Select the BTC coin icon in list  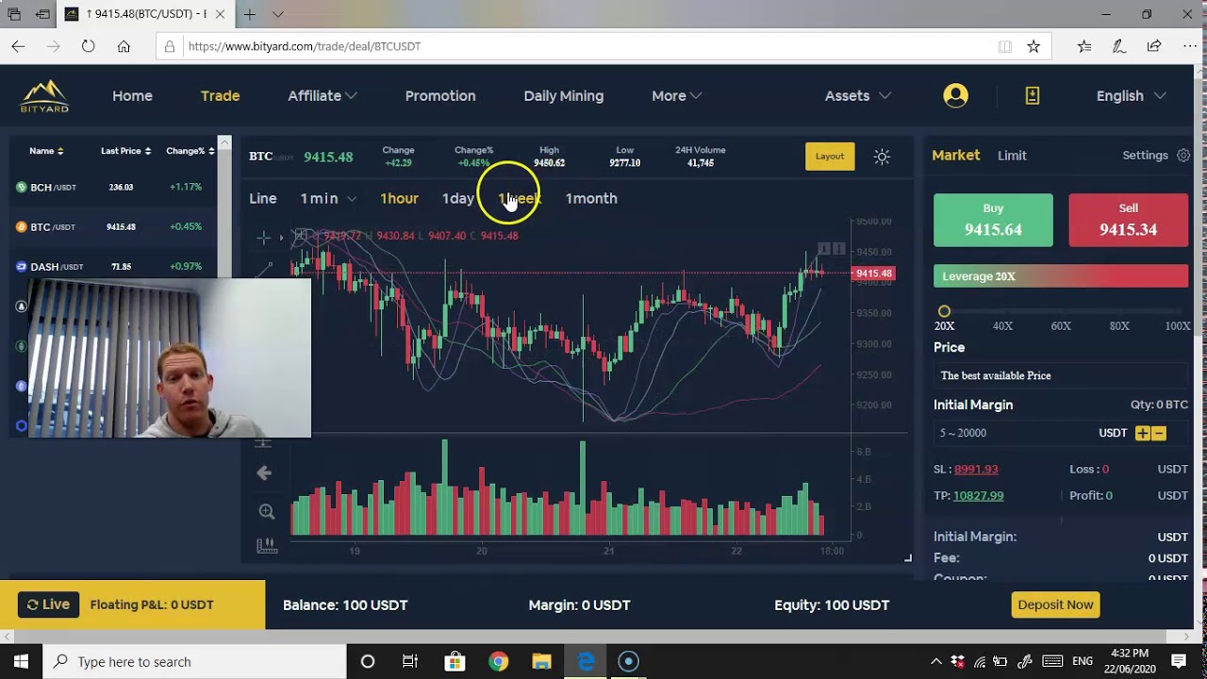point(22,226)
